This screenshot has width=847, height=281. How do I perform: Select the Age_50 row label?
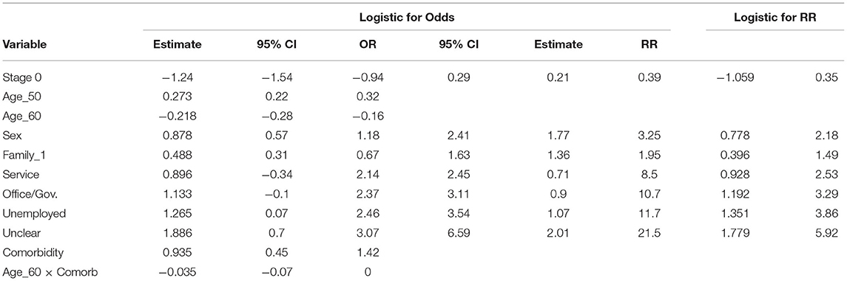coord(21,100)
